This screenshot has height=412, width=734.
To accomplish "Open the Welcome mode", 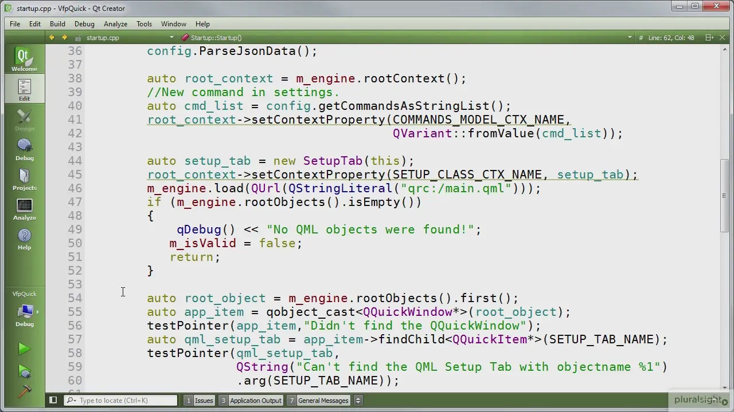I will (24, 60).
